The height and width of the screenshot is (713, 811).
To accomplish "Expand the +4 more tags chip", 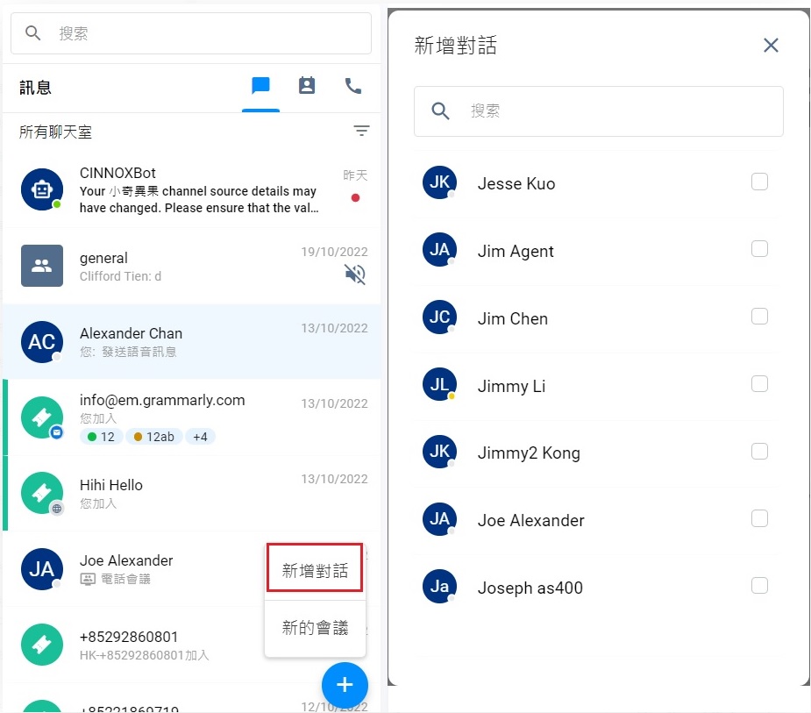I will (200, 437).
